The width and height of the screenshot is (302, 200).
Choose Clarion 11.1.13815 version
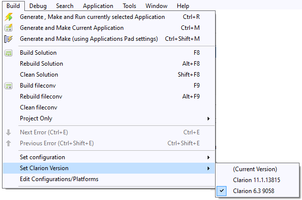[256, 180]
